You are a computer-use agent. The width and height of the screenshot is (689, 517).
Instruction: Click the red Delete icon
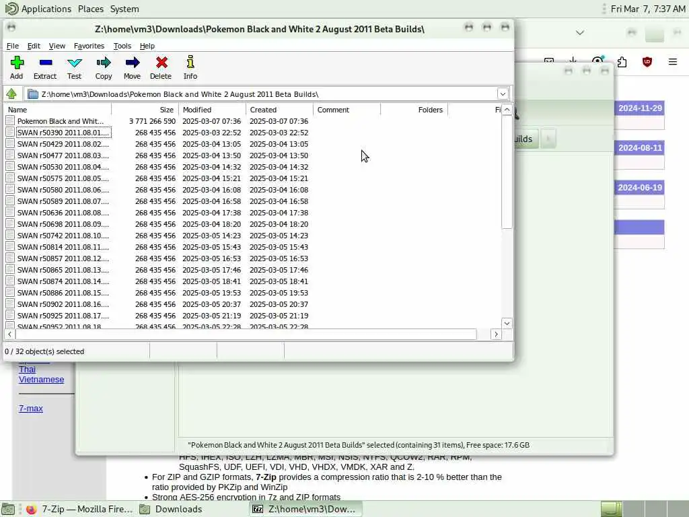161,63
